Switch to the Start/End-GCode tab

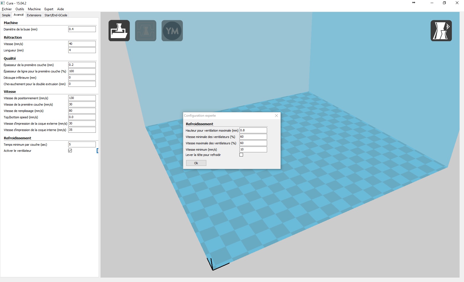[x=56, y=15]
